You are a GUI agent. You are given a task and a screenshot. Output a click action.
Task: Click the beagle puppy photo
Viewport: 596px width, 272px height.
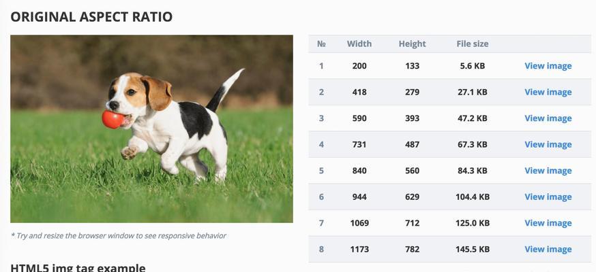[151, 129]
